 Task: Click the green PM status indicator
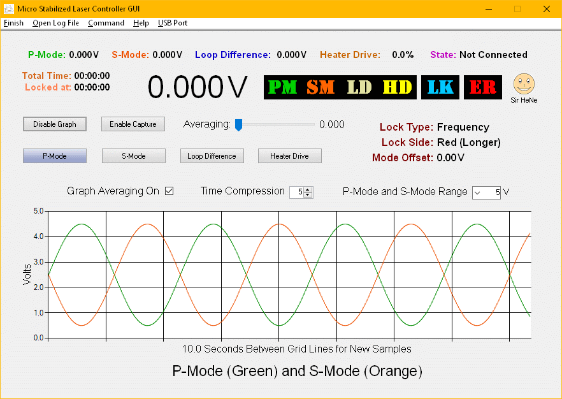pyautogui.click(x=282, y=87)
